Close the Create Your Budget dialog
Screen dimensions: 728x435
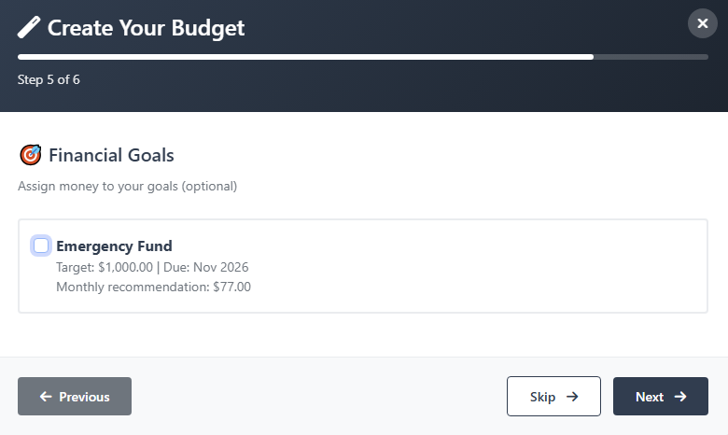(x=702, y=23)
